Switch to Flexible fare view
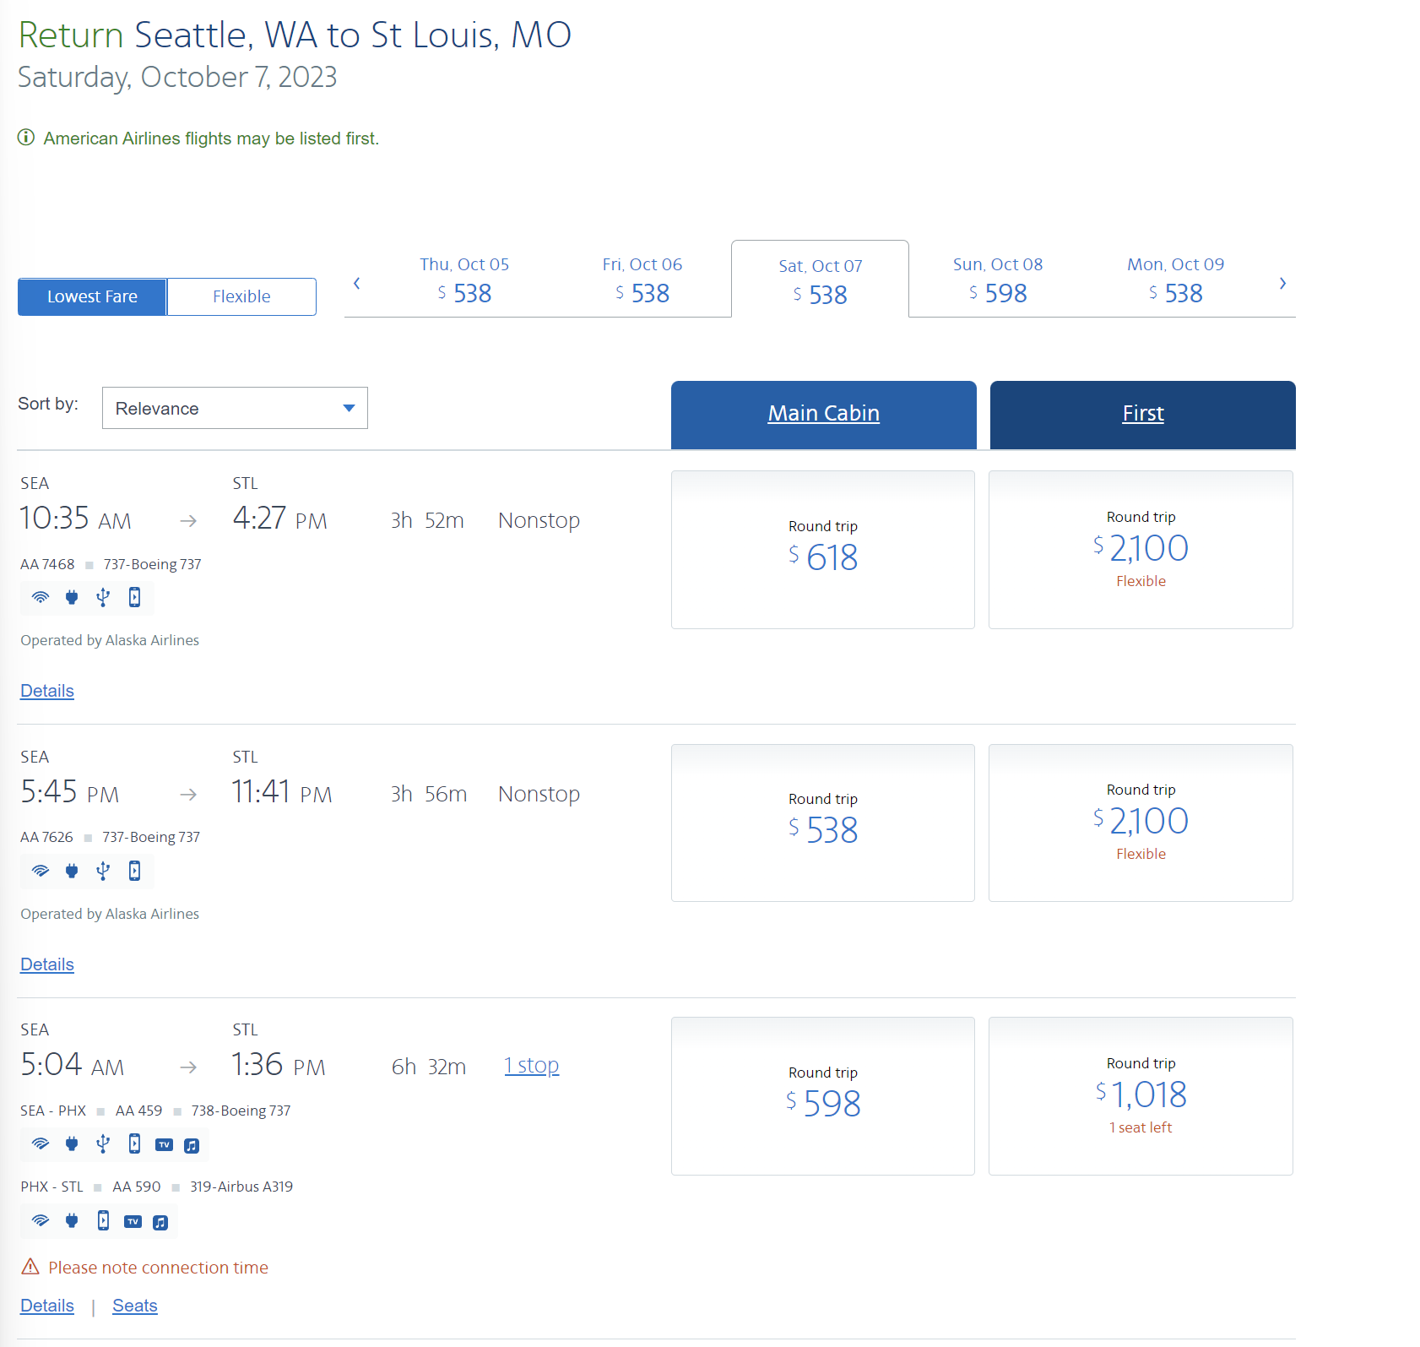This screenshot has width=1420, height=1347. [241, 296]
